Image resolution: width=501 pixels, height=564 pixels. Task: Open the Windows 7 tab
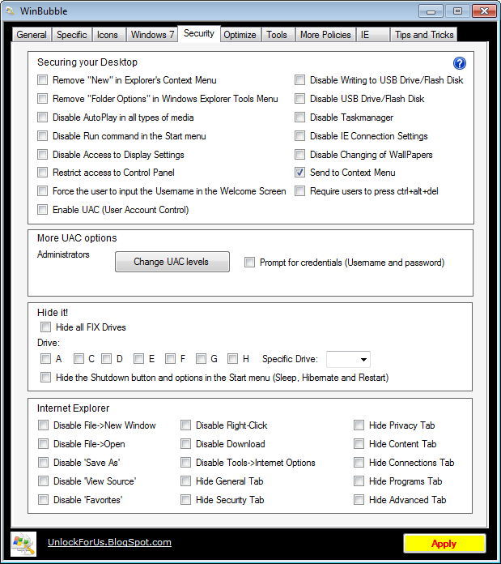point(152,35)
